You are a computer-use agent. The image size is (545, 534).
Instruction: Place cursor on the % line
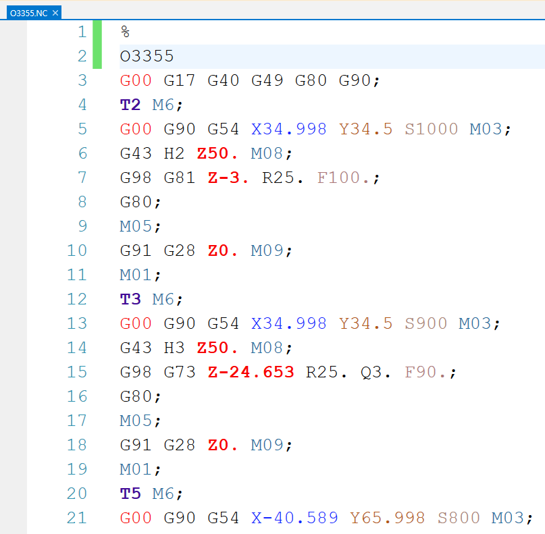125,32
